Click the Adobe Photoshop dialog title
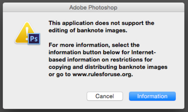The image size is (188, 112). [x=93, y=7]
